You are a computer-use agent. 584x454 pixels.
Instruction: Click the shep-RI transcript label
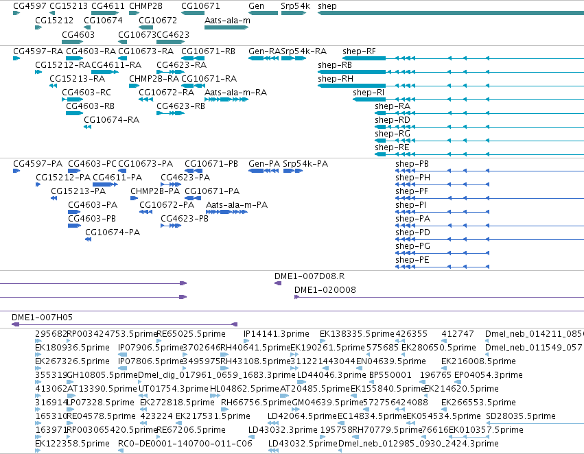[369, 93]
